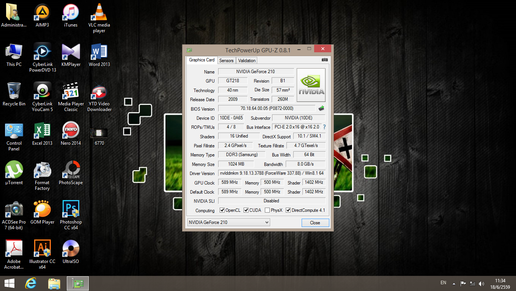Launch Internet Explorer from taskbar
516x291 pixels.
[31, 283]
